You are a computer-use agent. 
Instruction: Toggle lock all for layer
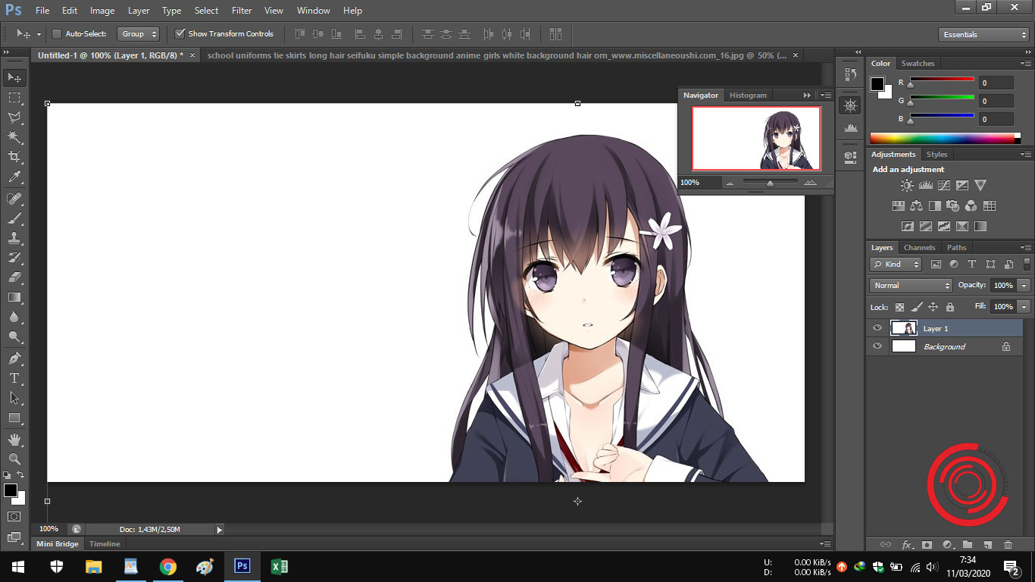pos(950,307)
